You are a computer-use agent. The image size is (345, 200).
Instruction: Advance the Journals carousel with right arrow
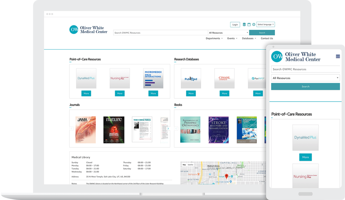click(x=168, y=129)
